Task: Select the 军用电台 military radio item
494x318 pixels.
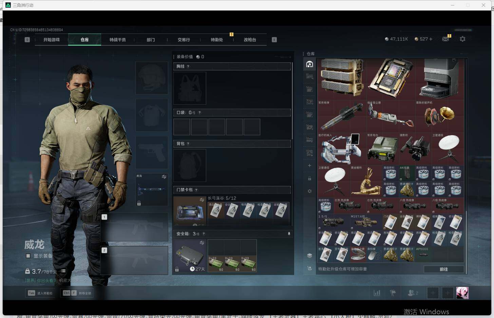Action: 383,149
